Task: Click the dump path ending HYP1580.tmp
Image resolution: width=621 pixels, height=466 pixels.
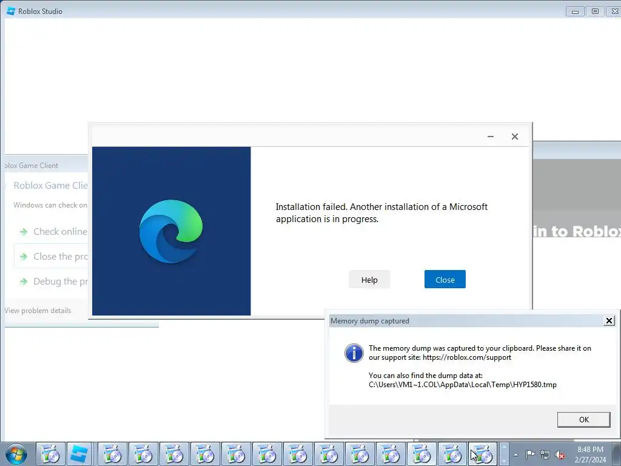Action: coord(462,385)
